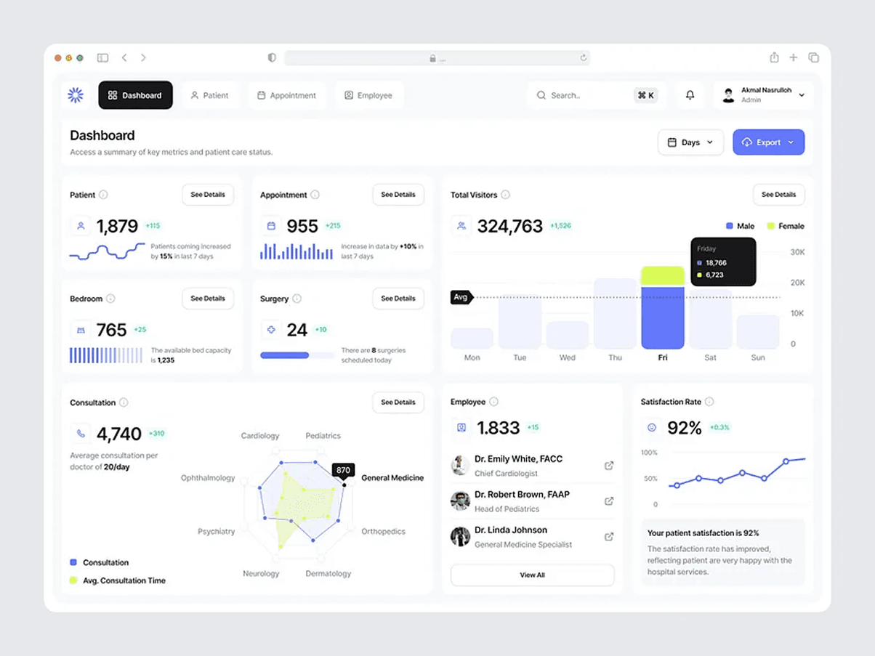Click View All under employee list
The width and height of the screenshot is (875, 656).
tap(532, 575)
